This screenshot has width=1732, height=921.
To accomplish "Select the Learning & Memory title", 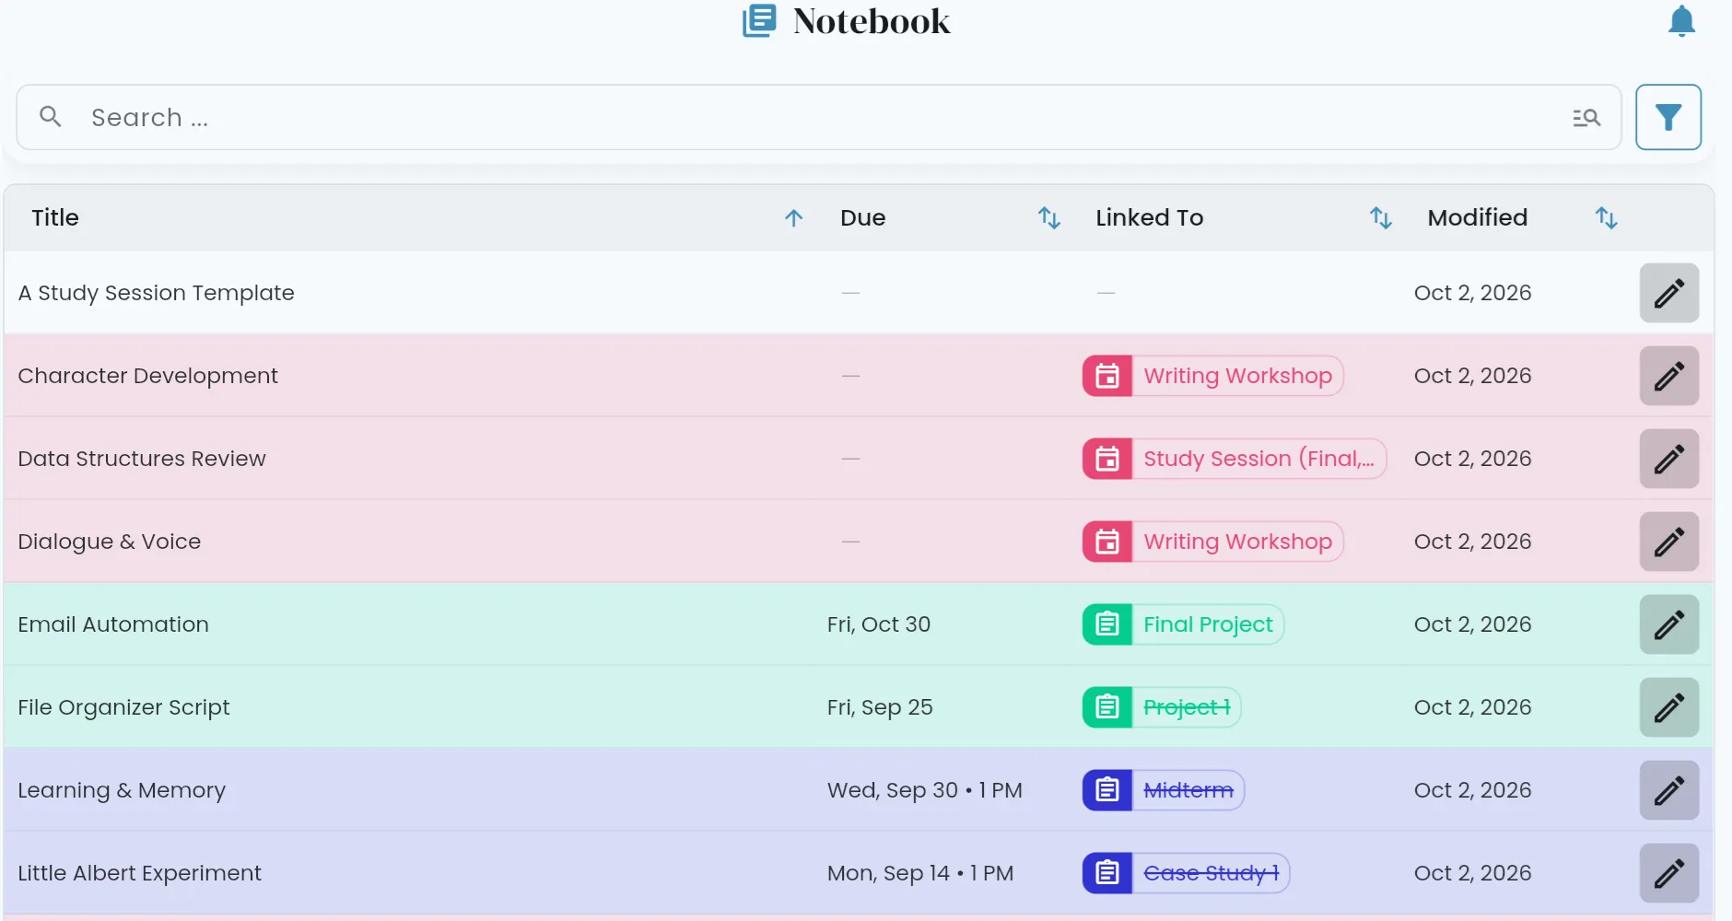I will (x=122, y=790).
